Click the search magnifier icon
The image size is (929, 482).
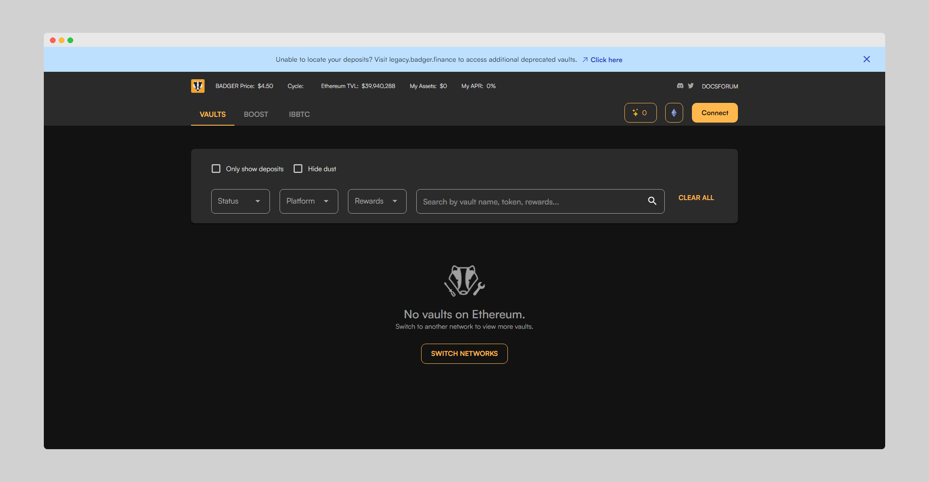(x=652, y=201)
